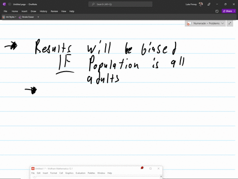
Task: Click the Search (Alt+Q) box
Action: point(120,4)
